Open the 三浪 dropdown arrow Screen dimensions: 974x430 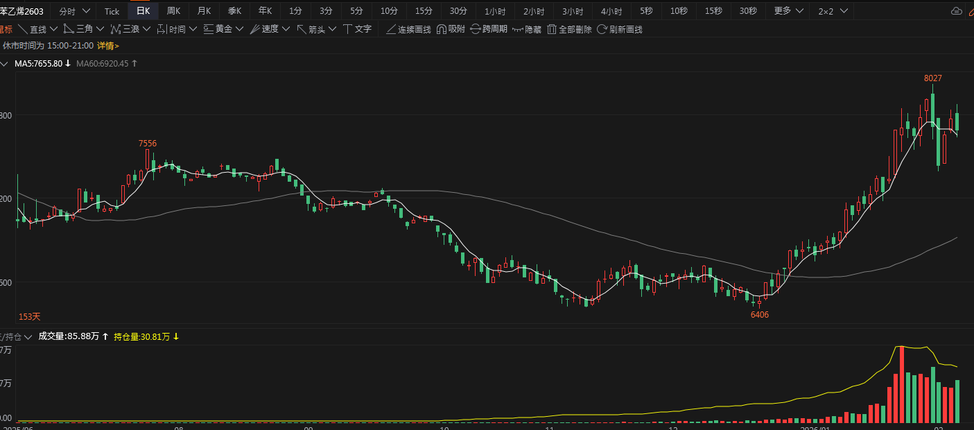pyautogui.click(x=146, y=29)
